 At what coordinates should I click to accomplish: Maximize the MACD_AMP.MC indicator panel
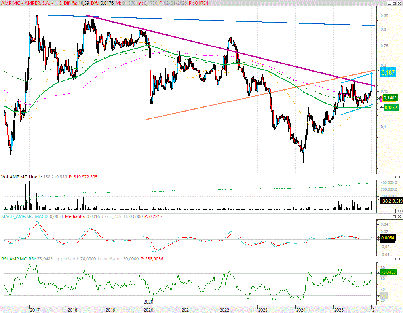click(x=394, y=216)
